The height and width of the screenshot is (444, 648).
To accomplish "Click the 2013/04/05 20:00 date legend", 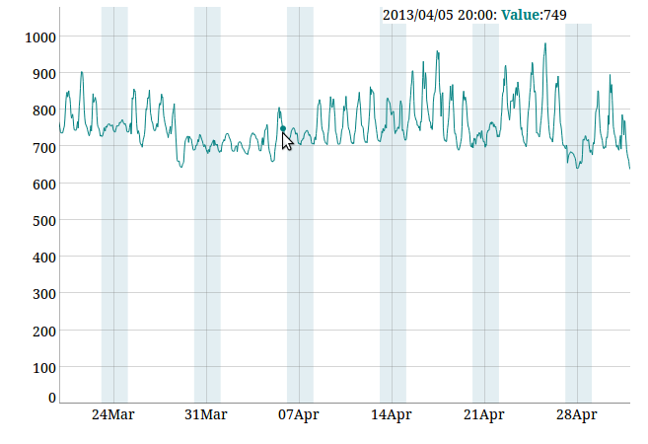I will click(x=440, y=16).
